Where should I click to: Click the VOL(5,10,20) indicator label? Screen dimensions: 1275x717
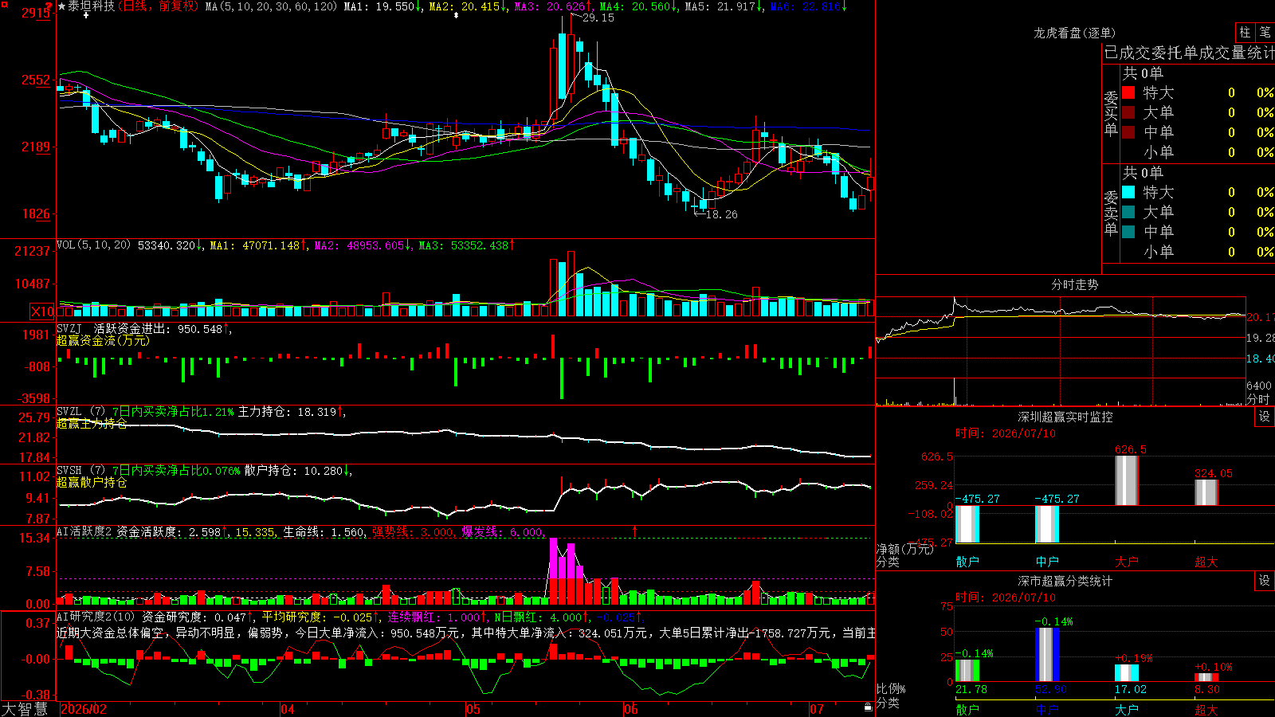tap(94, 245)
